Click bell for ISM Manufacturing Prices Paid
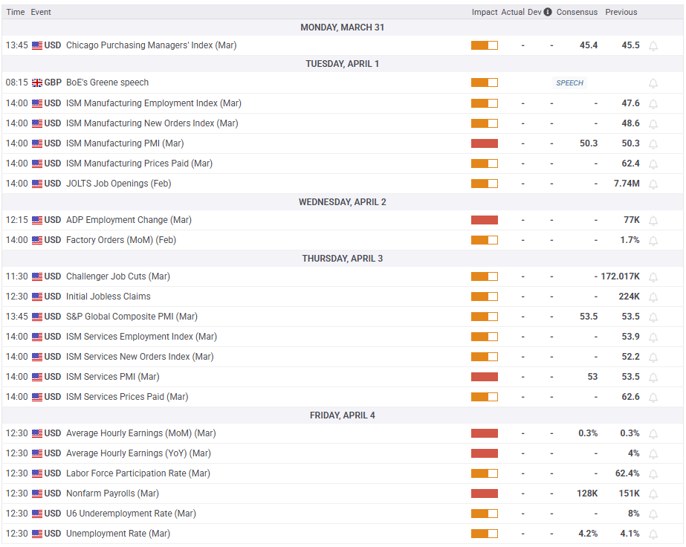Image resolution: width=686 pixels, height=547 pixels. pyautogui.click(x=653, y=164)
